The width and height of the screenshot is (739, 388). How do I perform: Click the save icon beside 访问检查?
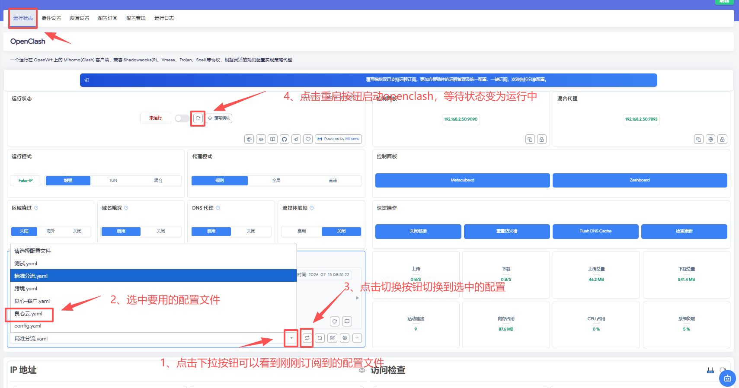point(710,370)
